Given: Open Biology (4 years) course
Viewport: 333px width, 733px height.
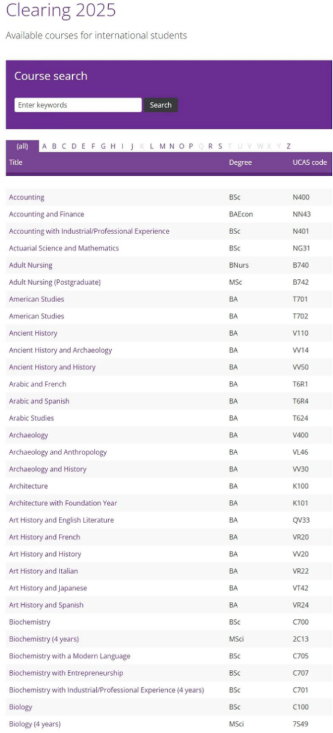Looking at the screenshot, I should [35, 724].
